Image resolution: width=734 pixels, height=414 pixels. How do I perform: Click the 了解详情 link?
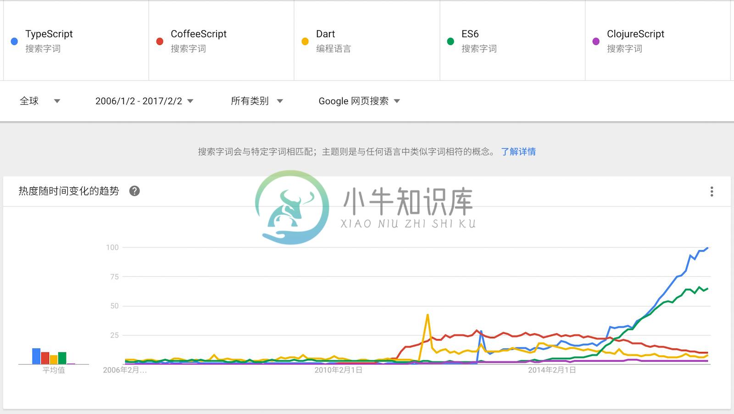[x=518, y=151]
